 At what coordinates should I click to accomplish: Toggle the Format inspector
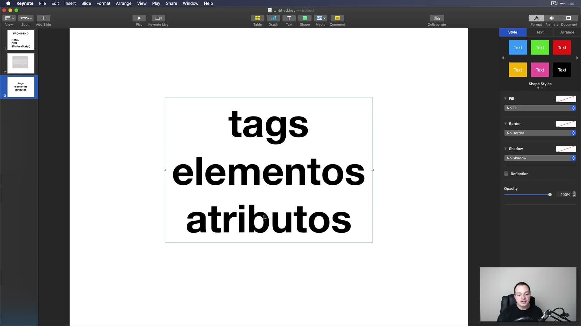coord(536,18)
